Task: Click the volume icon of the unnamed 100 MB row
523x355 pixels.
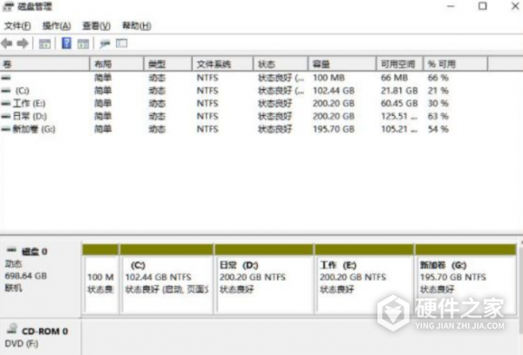Action: coord(6,78)
